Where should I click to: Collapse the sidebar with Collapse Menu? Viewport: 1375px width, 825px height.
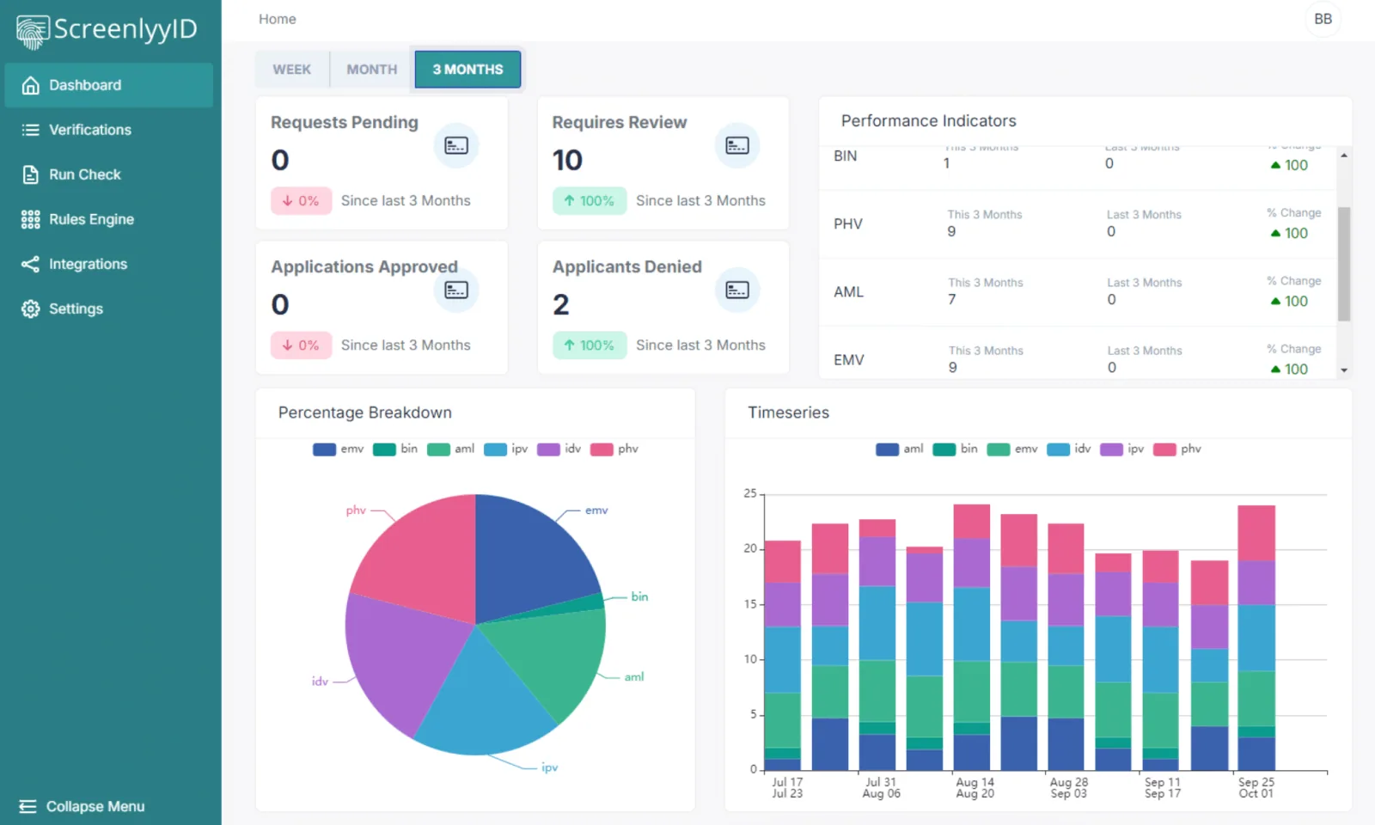point(82,806)
